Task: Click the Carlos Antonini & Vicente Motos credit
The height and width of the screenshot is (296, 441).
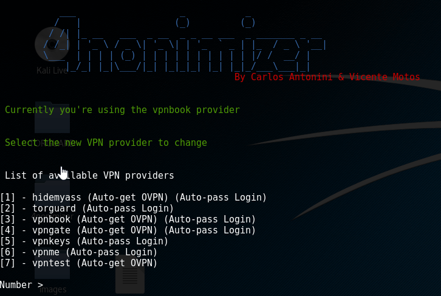Action: [327, 77]
